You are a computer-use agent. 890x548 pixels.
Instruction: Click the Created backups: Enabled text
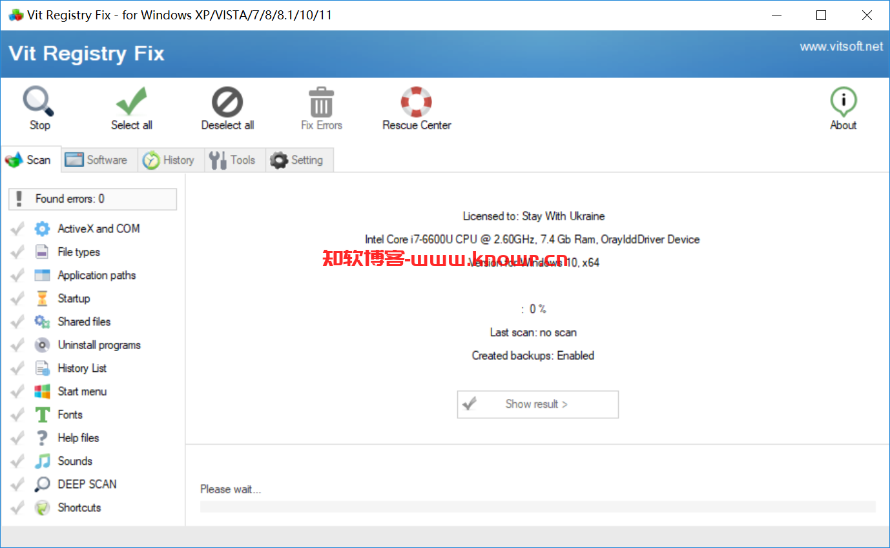[533, 356]
